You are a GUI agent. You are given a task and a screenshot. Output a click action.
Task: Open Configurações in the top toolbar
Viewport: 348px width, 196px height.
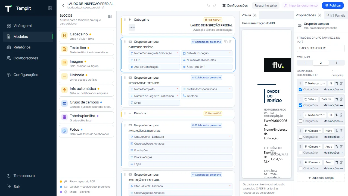(x=235, y=5)
